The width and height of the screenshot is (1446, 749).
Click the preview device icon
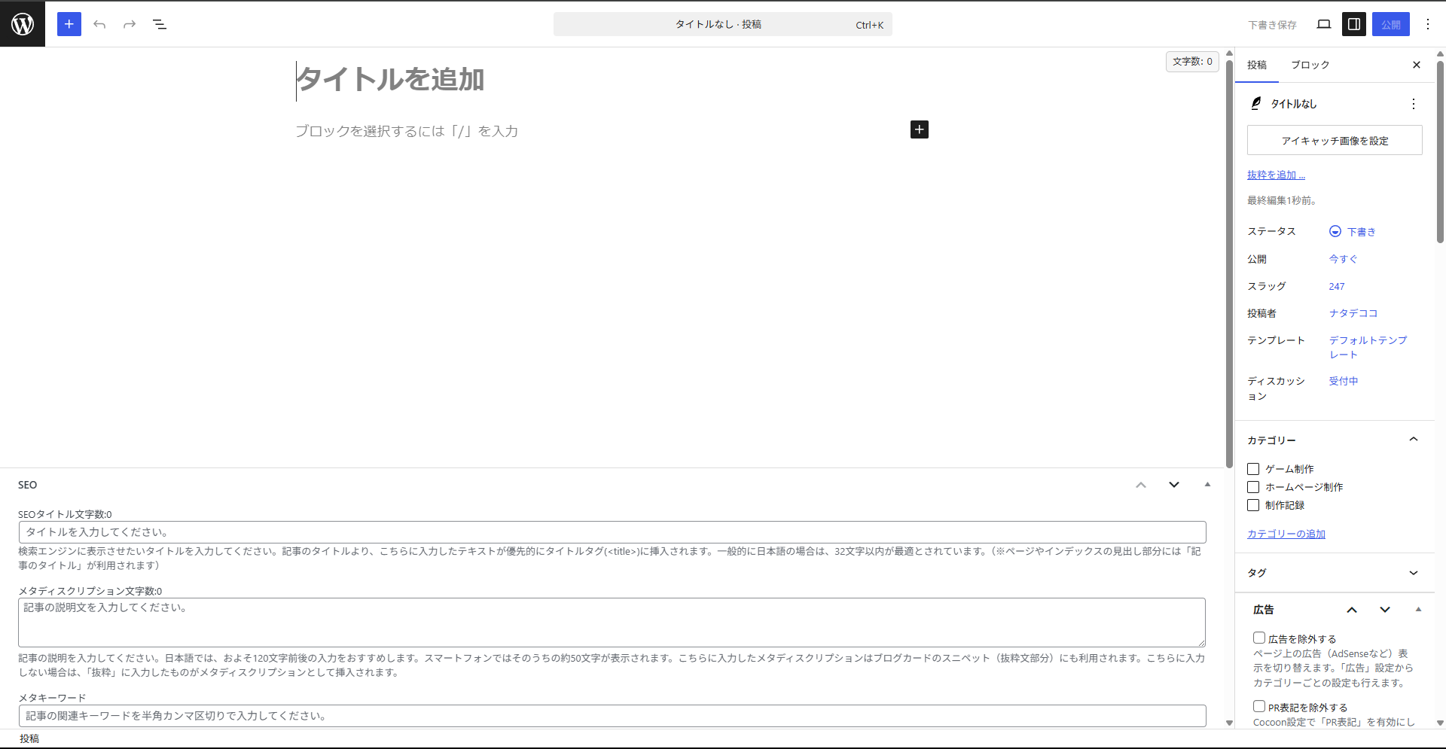point(1323,24)
